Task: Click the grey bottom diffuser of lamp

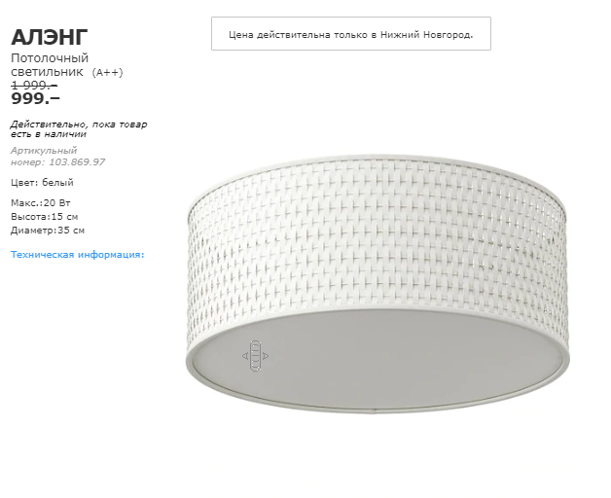Action: (377, 361)
